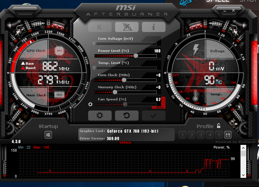Screen dimensions: 259x187
Task: Click the Temp. Limit slider handle
Action: [95, 68]
